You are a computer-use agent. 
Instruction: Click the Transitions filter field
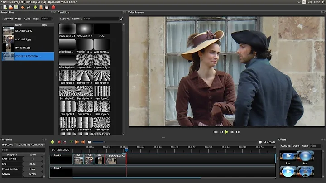101,19
